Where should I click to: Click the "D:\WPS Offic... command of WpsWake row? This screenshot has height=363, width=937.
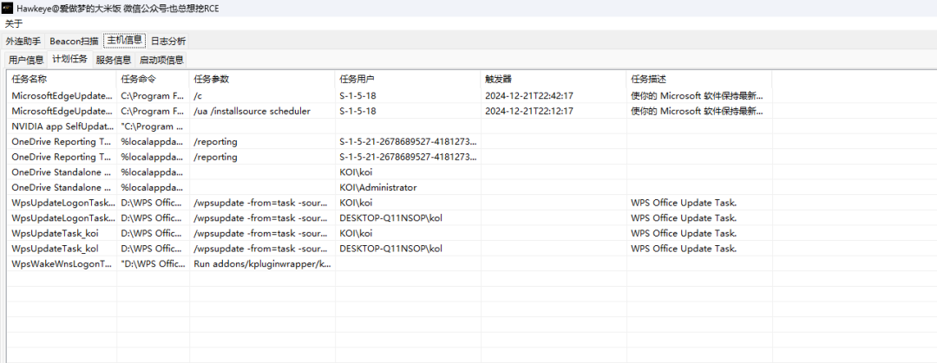pyautogui.click(x=153, y=264)
